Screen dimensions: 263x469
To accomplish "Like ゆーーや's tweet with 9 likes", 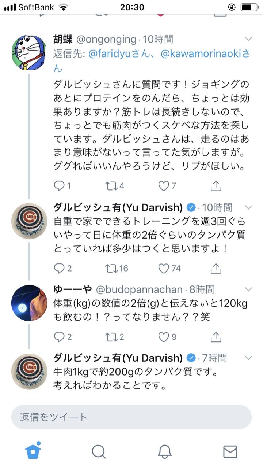I will [164, 336].
